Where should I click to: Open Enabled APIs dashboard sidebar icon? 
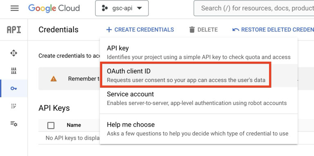point(13,53)
